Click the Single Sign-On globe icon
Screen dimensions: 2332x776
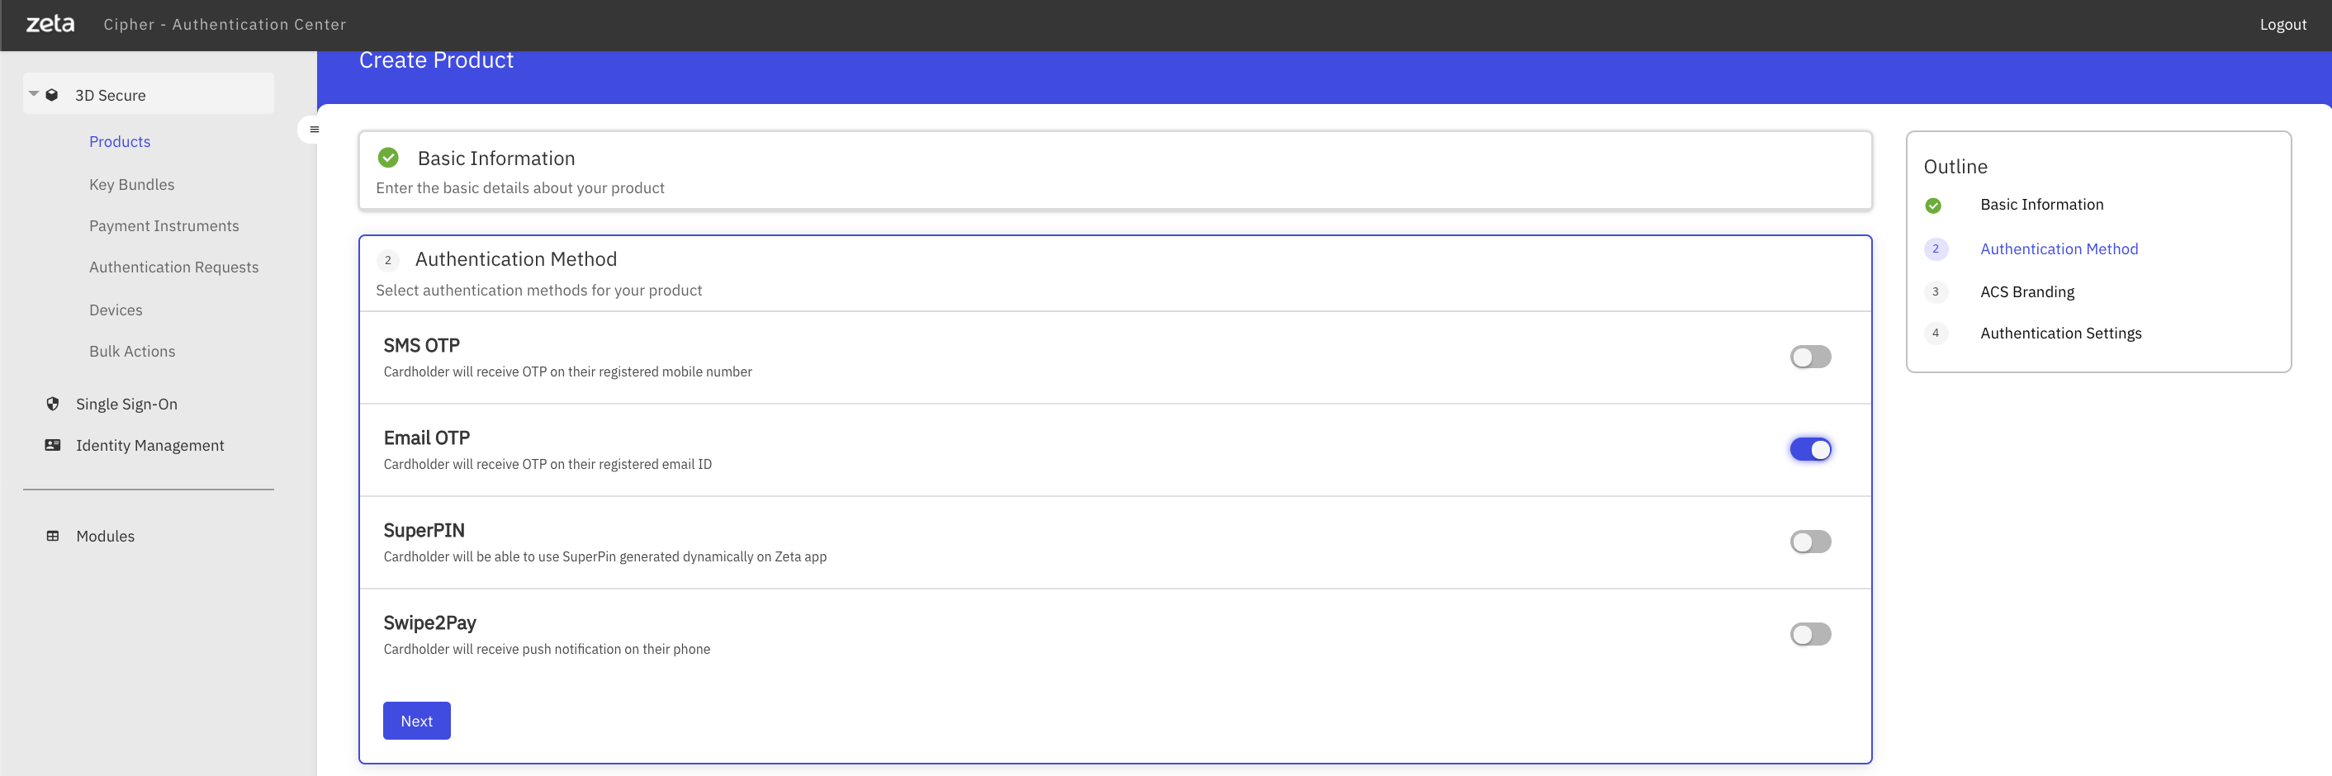pos(53,404)
